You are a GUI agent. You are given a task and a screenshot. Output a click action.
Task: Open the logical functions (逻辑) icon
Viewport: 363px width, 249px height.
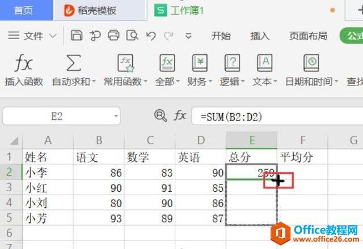[232, 63]
